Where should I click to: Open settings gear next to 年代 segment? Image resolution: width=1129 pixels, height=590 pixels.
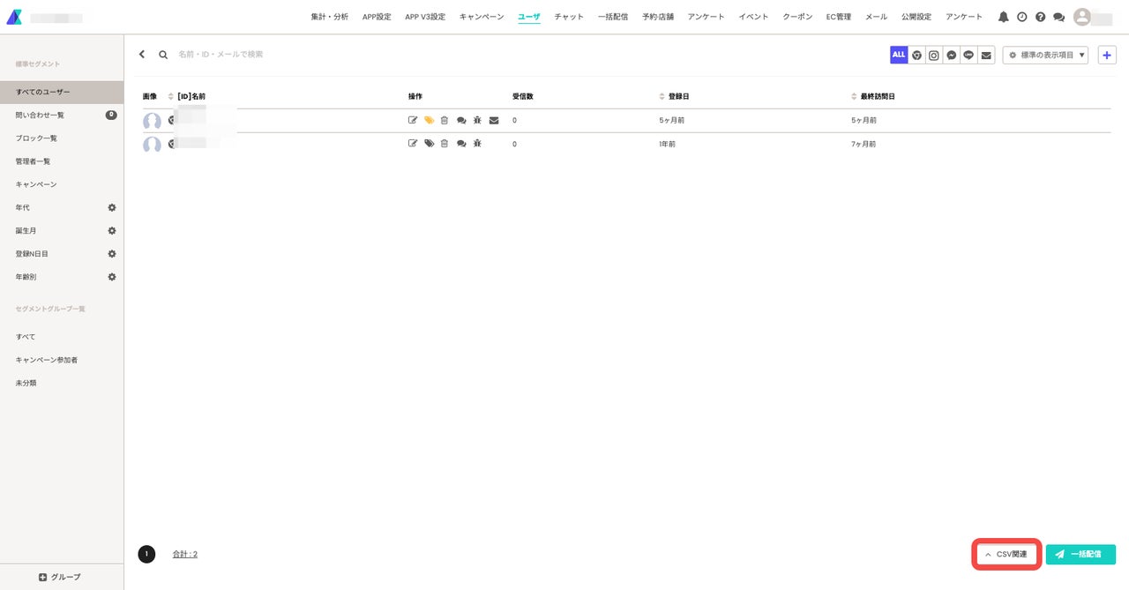pos(112,207)
